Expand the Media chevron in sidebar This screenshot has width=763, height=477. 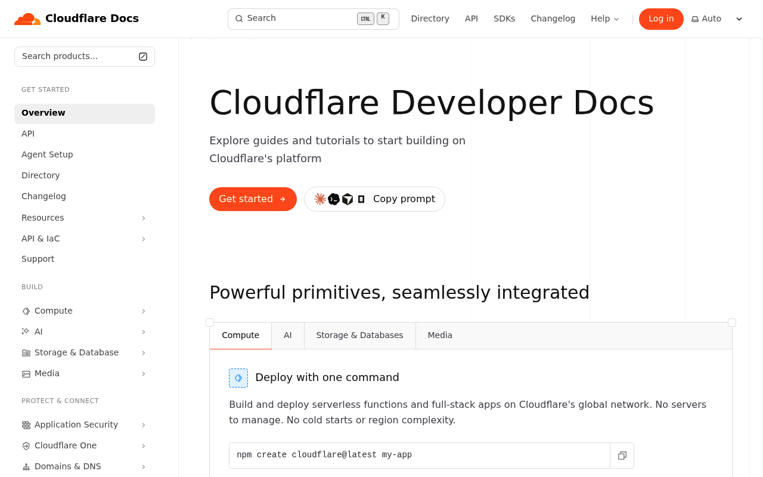point(144,374)
